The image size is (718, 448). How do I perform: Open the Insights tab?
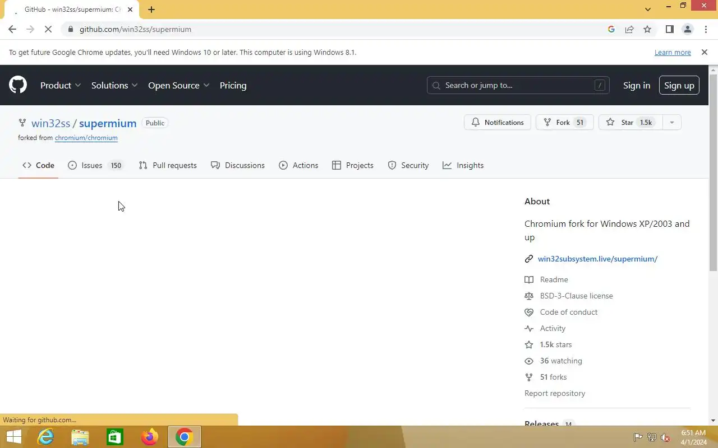click(x=463, y=165)
